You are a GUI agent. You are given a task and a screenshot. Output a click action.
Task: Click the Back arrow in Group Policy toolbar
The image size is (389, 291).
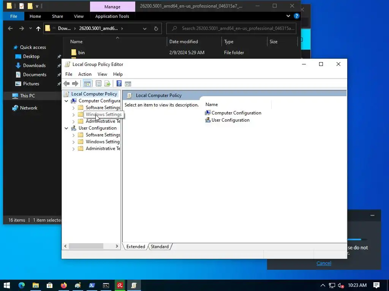point(66,84)
